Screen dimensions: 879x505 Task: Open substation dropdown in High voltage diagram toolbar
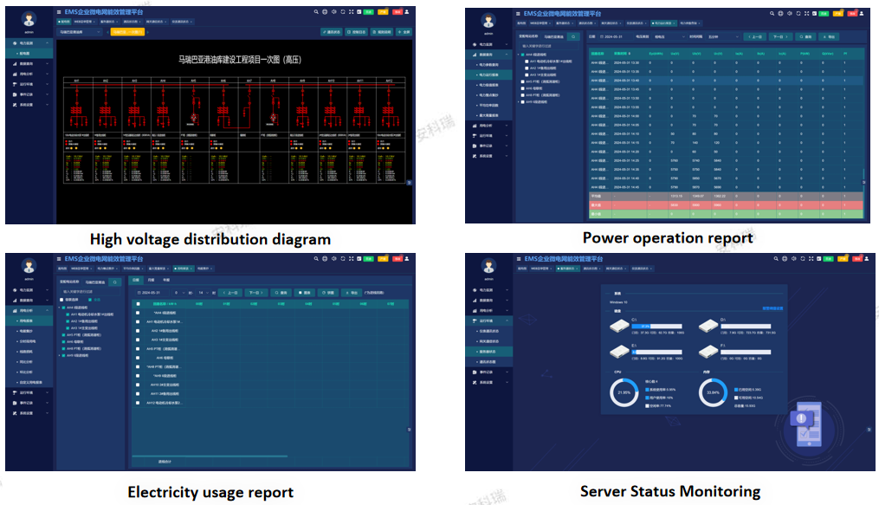point(81,31)
